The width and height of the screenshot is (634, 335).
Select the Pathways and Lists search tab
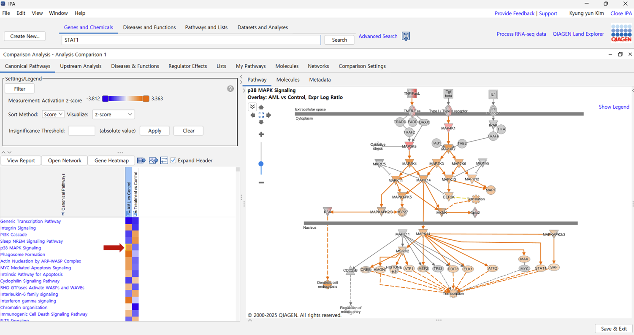206,27
